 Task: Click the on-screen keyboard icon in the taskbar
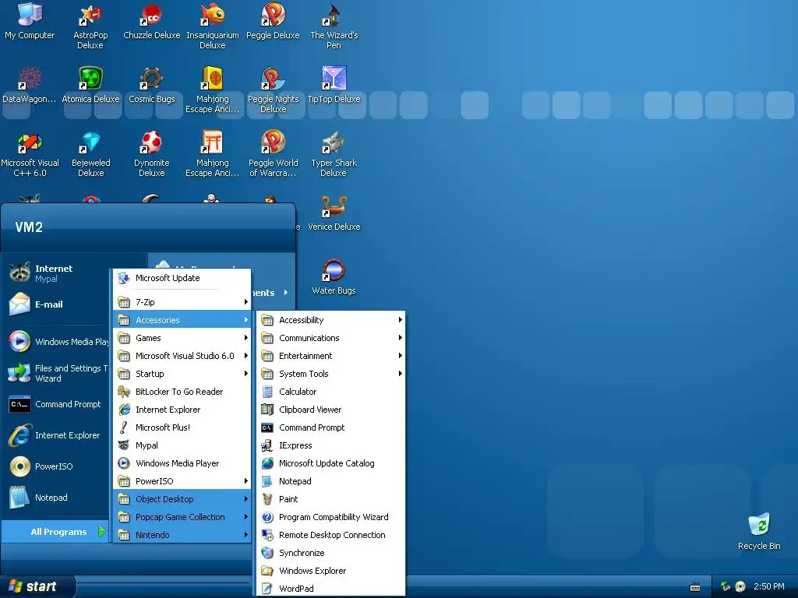(695, 587)
